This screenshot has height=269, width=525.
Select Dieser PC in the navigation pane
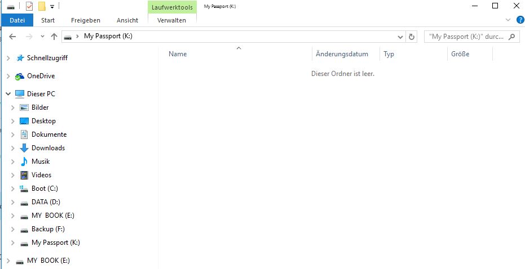tap(41, 94)
